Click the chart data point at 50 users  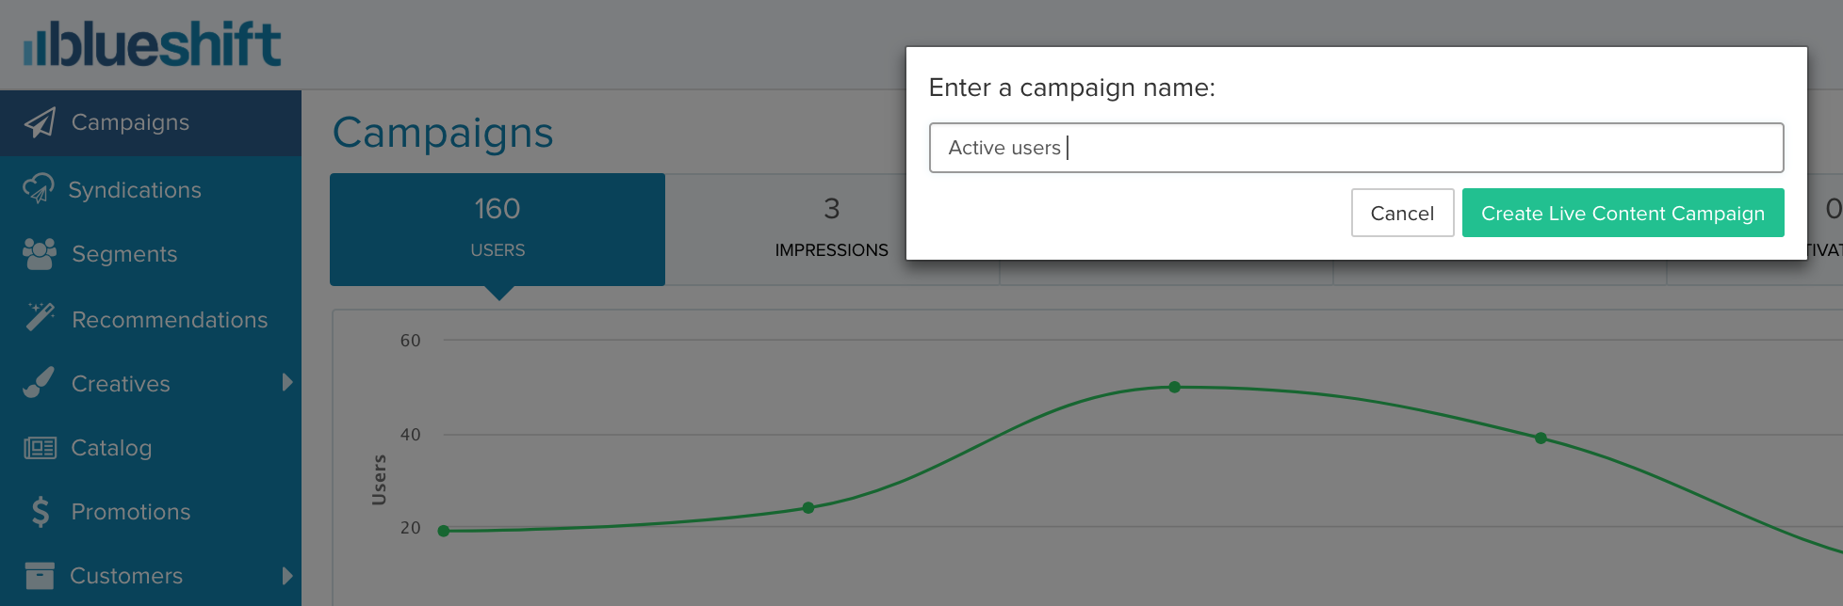click(1174, 387)
